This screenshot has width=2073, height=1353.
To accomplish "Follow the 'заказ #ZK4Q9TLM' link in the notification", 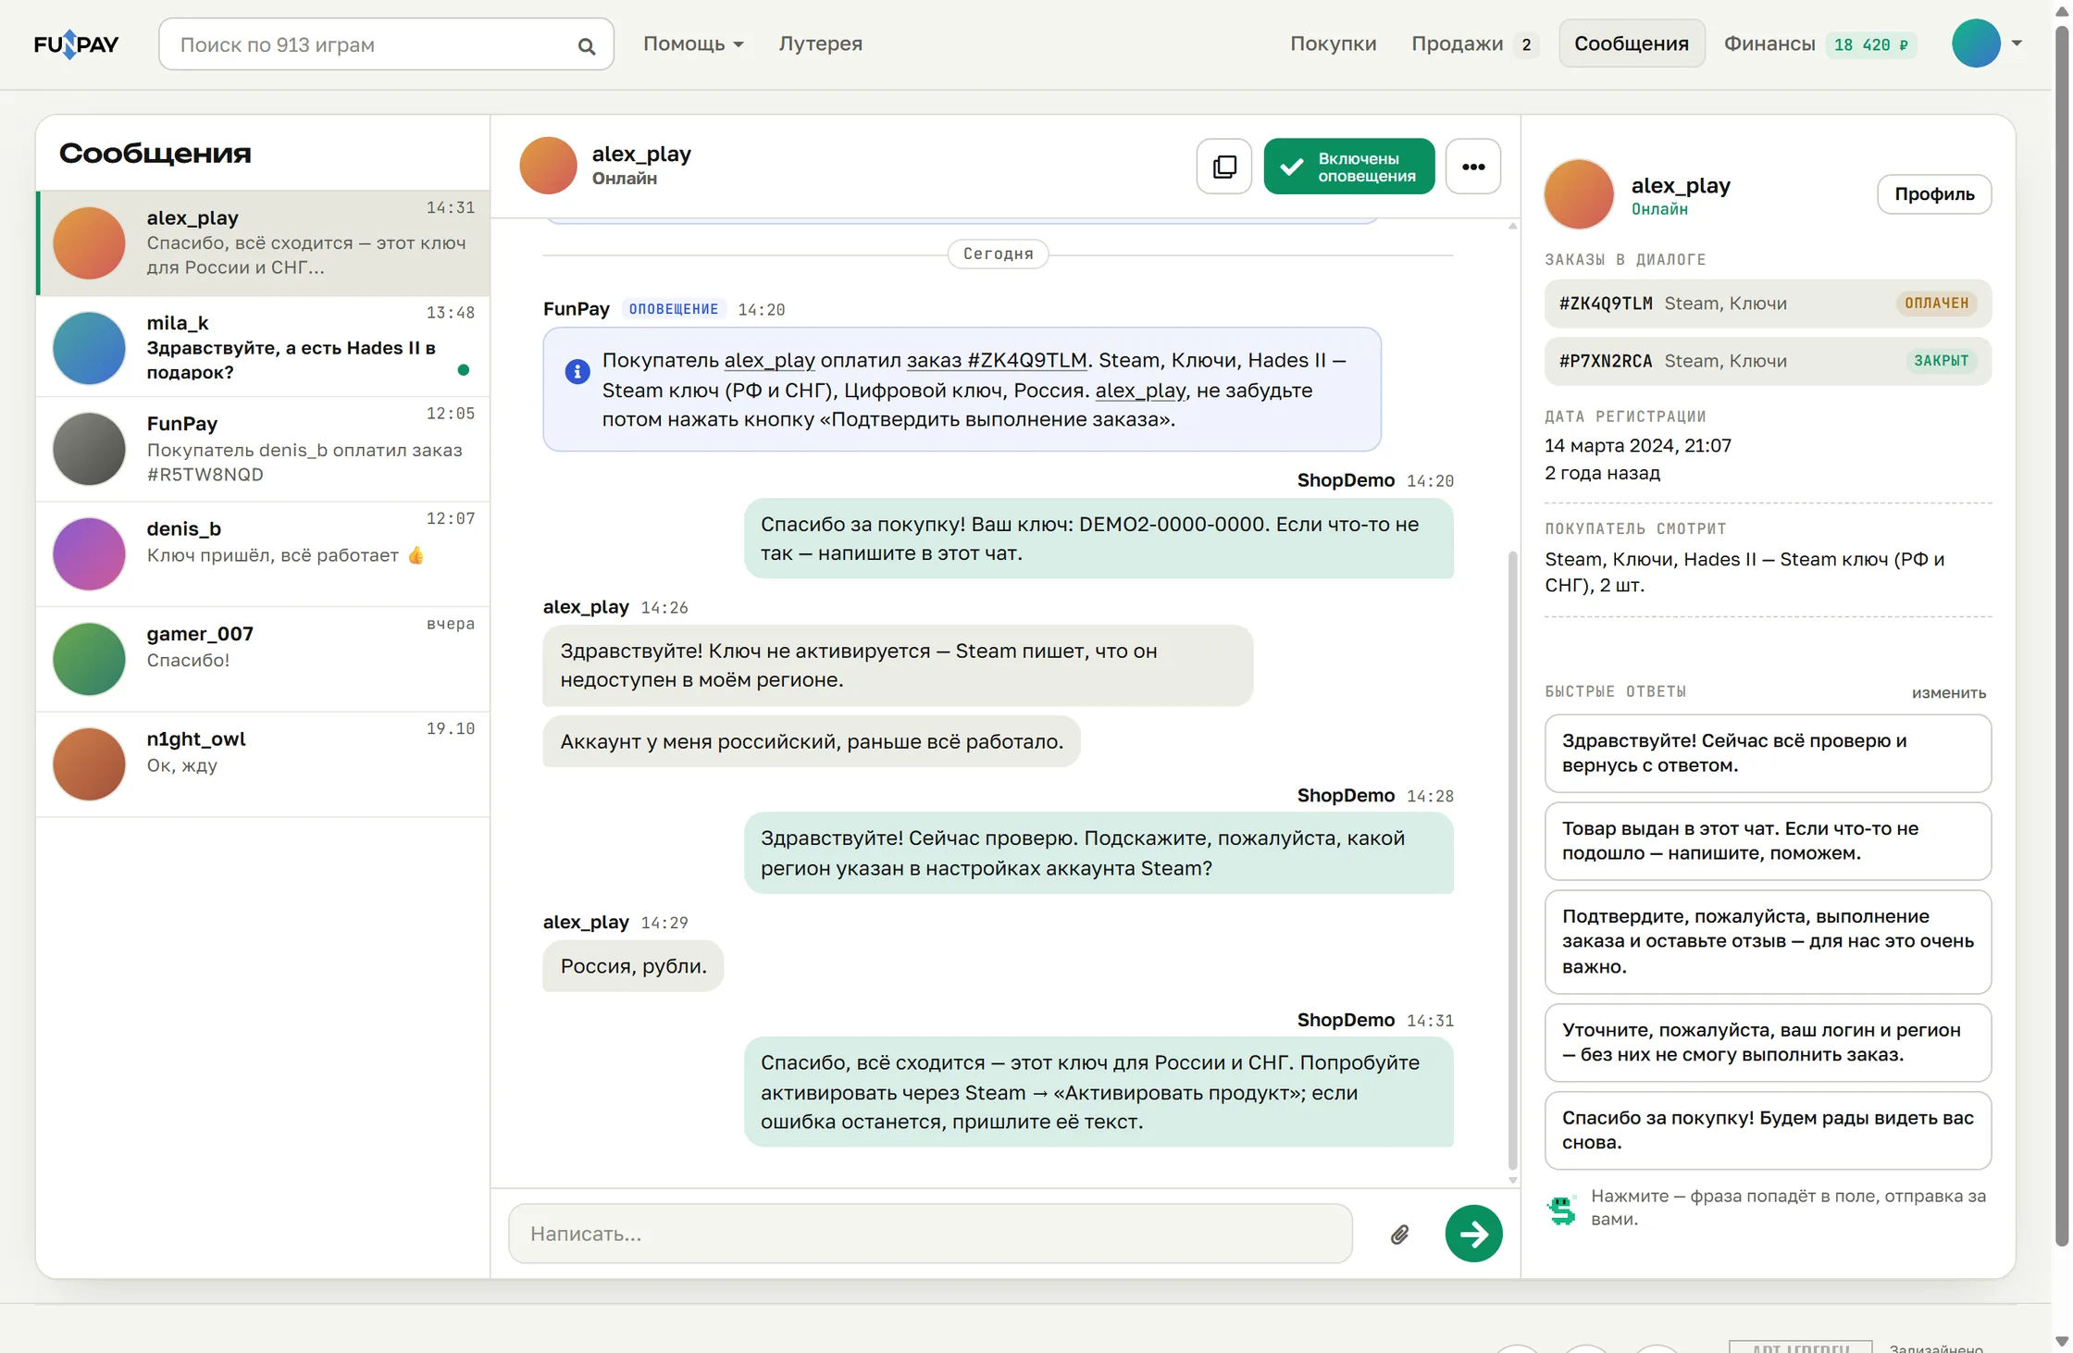I will click(996, 360).
